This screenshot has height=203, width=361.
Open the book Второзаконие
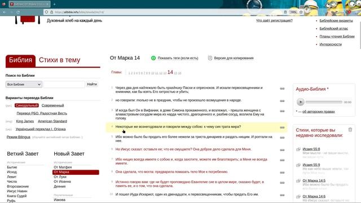[x=17, y=187]
